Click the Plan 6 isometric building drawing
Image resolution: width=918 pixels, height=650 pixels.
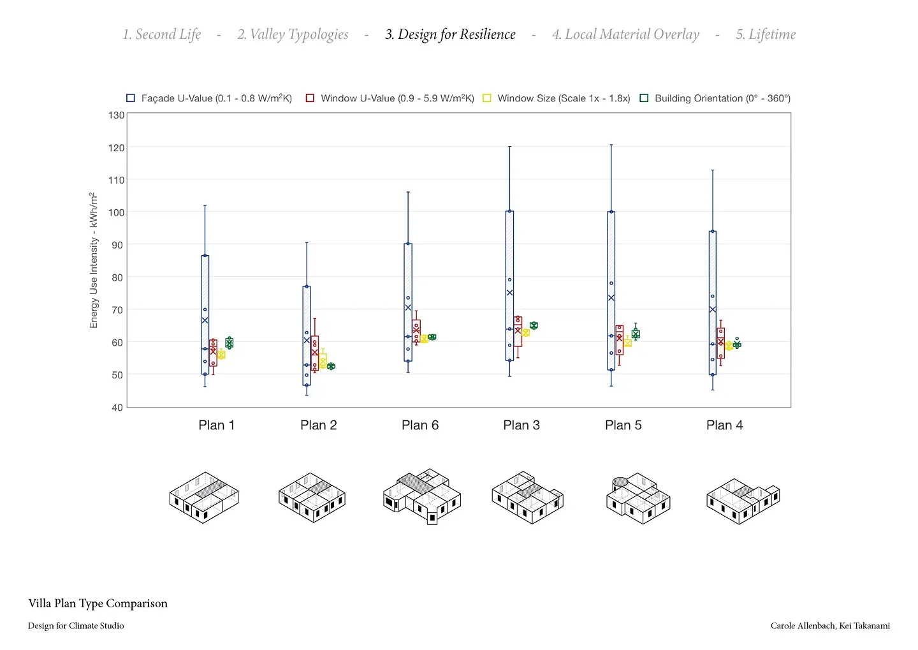[x=421, y=497]
